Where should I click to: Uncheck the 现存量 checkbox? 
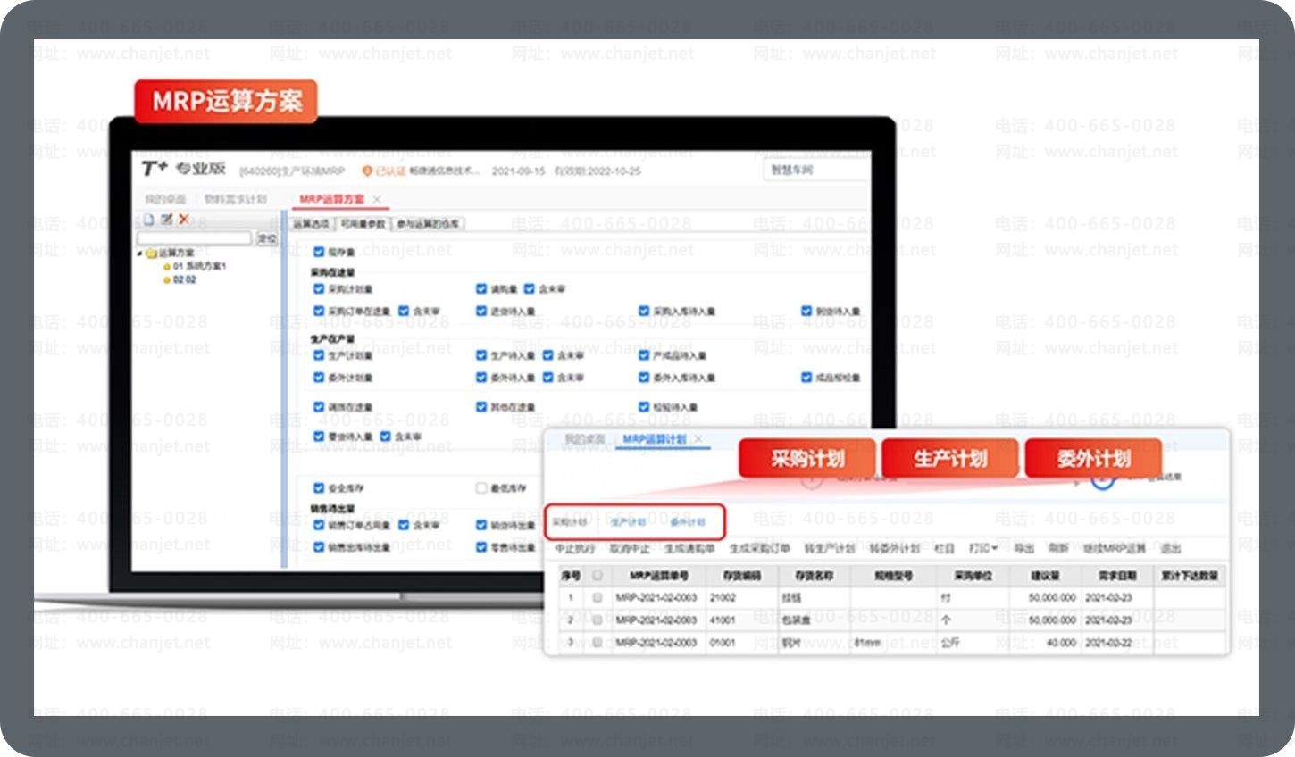pos(319,253)
